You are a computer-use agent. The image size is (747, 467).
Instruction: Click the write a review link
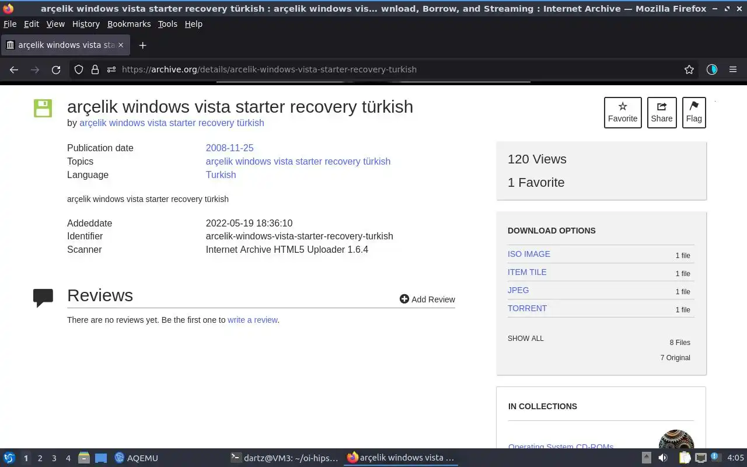coord(252,320)
